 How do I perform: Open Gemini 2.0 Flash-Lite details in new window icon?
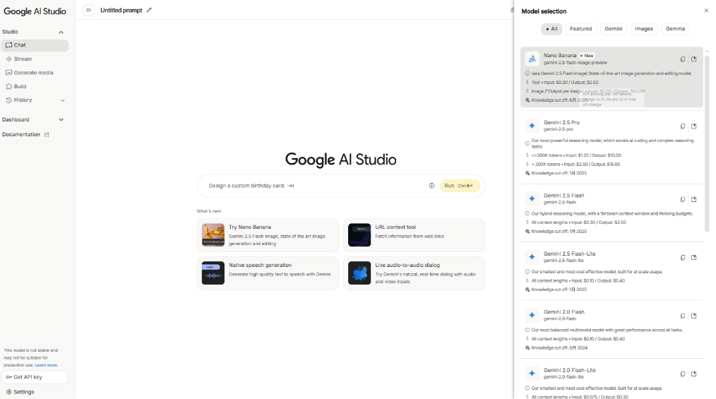pos(693,374)
